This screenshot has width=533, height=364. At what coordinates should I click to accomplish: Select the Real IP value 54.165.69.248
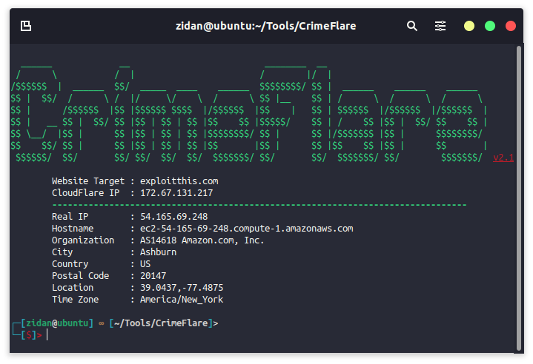[173, 217]
